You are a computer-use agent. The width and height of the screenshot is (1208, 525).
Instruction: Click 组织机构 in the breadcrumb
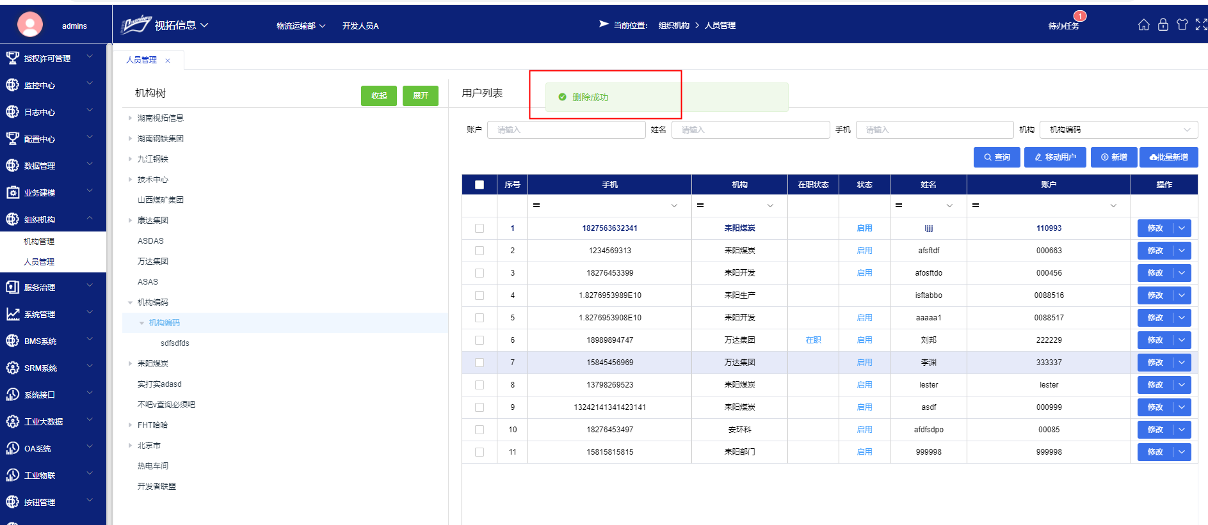tap(674, 26)
